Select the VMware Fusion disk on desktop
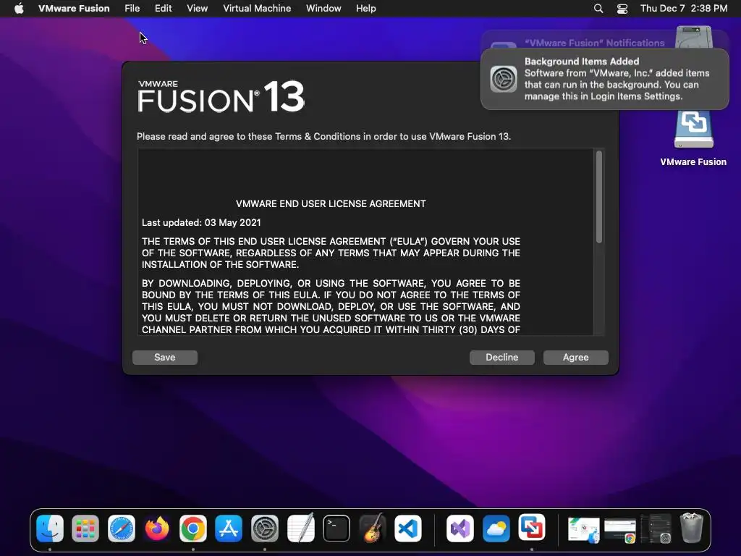The width and height of the screenshot is (741, 556). (693, 137)
